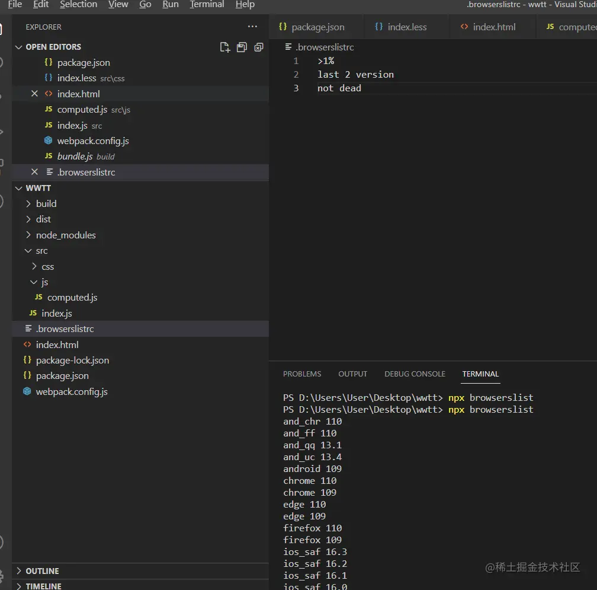The width and height of the screenshot is (597, 590).
Task: Open the Terminal menu
Action: (x=206, y=5)
